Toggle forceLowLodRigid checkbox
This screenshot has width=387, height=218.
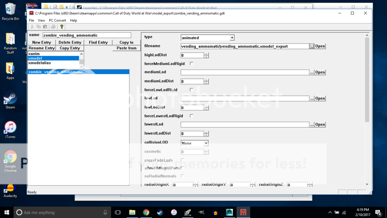coord(191,90)
